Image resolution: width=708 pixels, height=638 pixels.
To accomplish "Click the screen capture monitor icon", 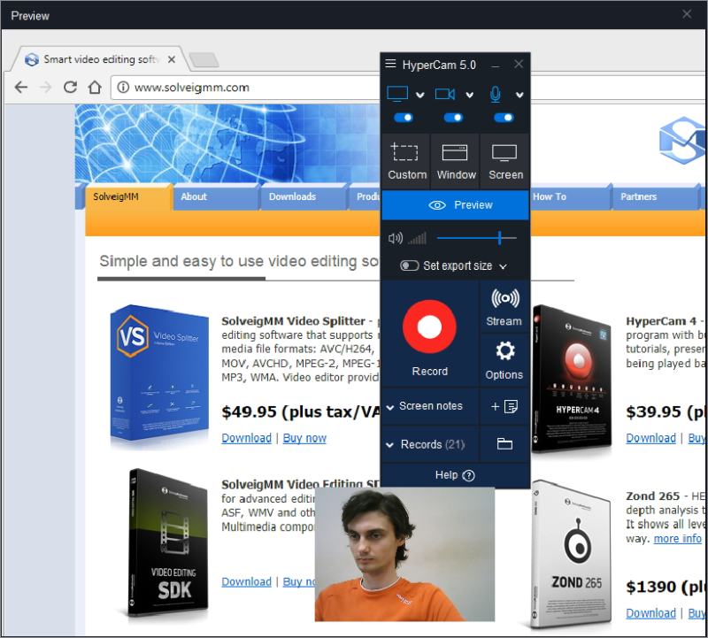I will [397, 94].
